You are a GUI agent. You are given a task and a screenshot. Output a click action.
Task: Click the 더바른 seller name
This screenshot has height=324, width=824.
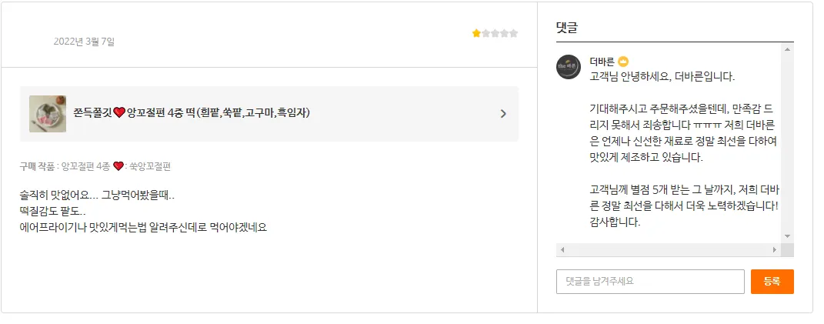pos(602,62)
